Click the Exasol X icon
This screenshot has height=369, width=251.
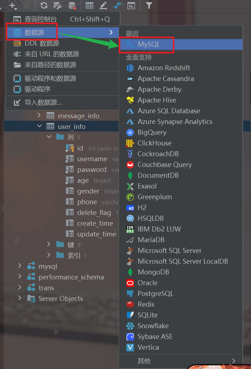coord(130,186)
